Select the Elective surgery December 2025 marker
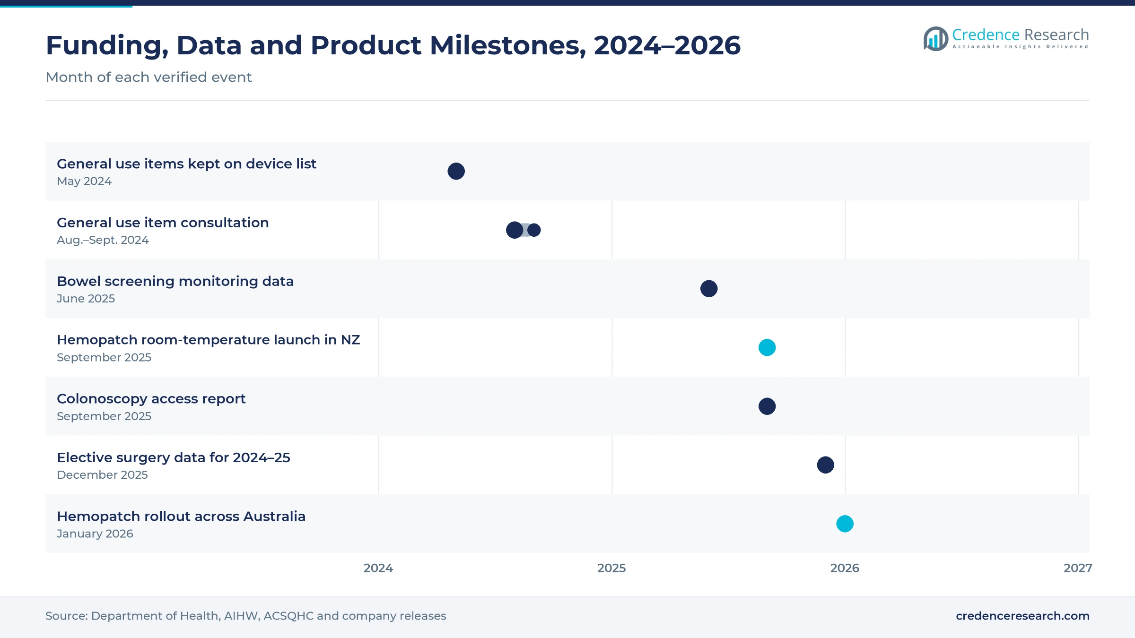 point(826,465)
